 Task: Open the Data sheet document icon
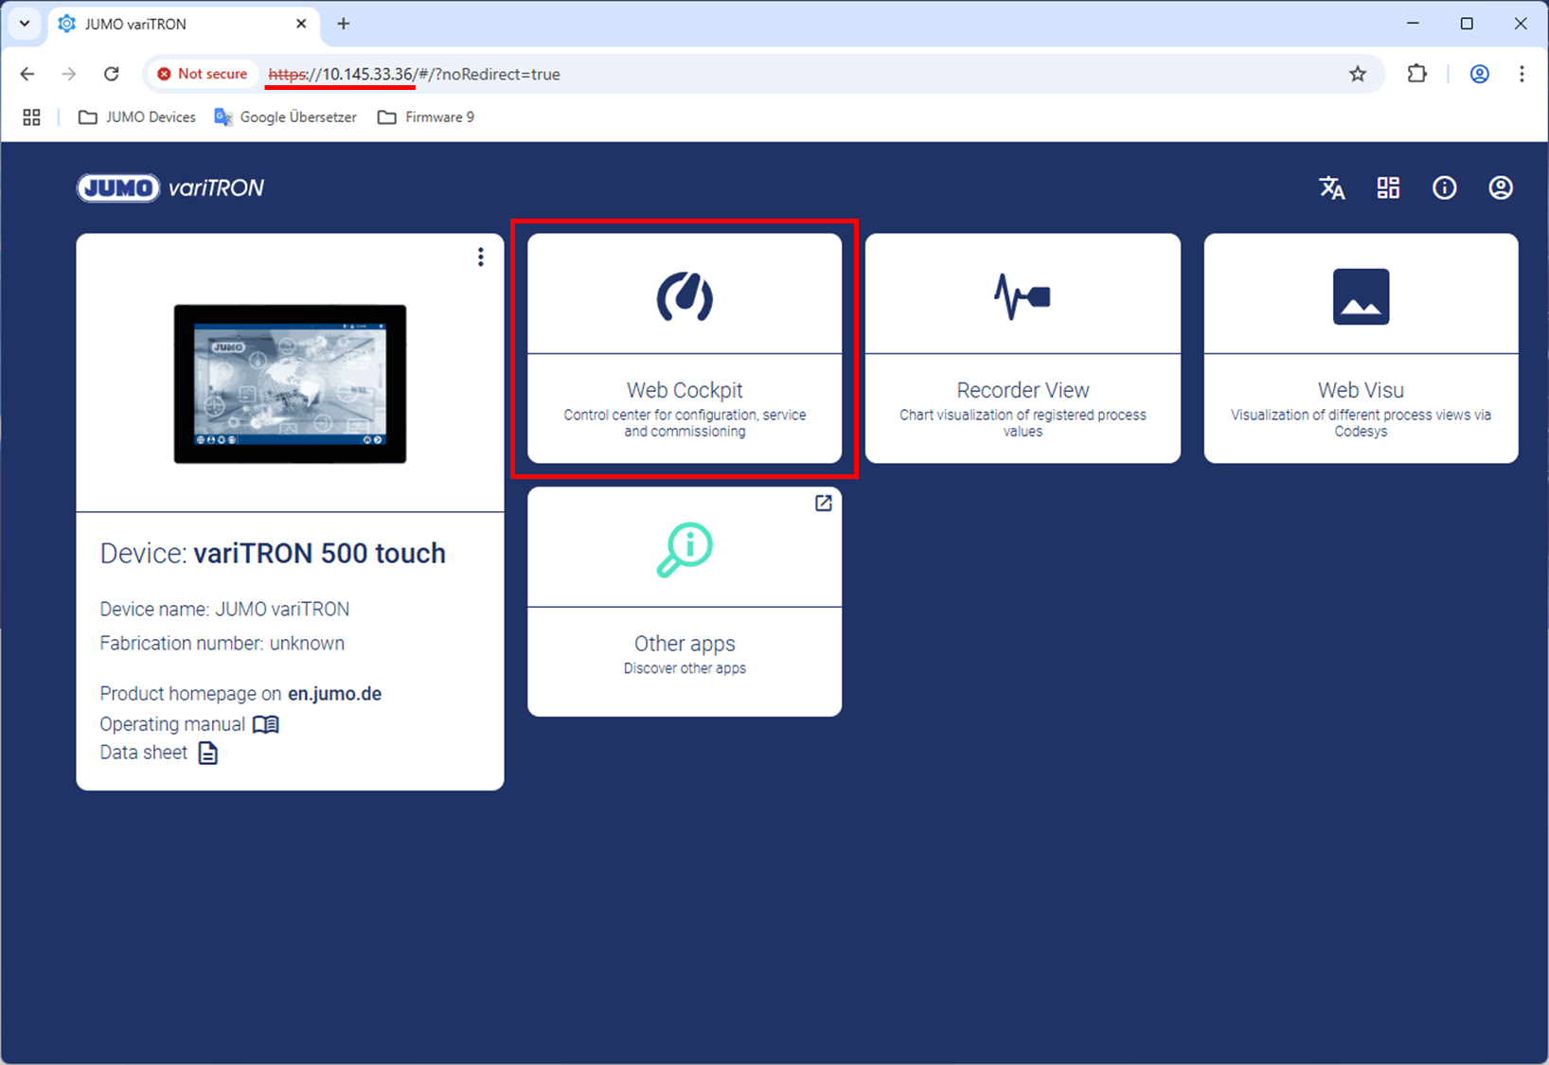[208, 753]
